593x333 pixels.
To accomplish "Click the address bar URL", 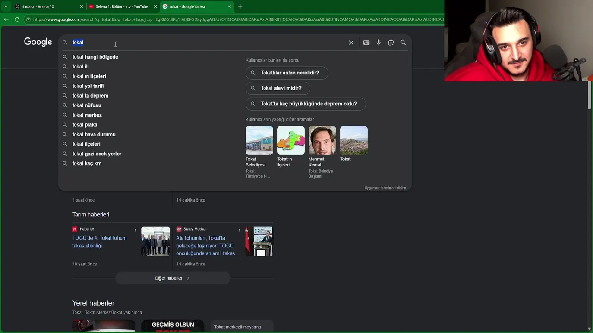I will pyautogui.click(x=239, y=19).
